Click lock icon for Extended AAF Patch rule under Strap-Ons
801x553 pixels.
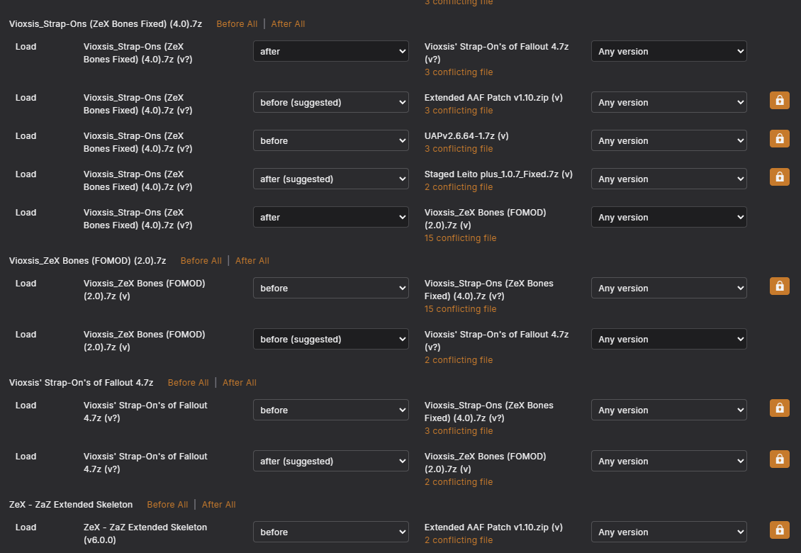click(x=780, y=100)
